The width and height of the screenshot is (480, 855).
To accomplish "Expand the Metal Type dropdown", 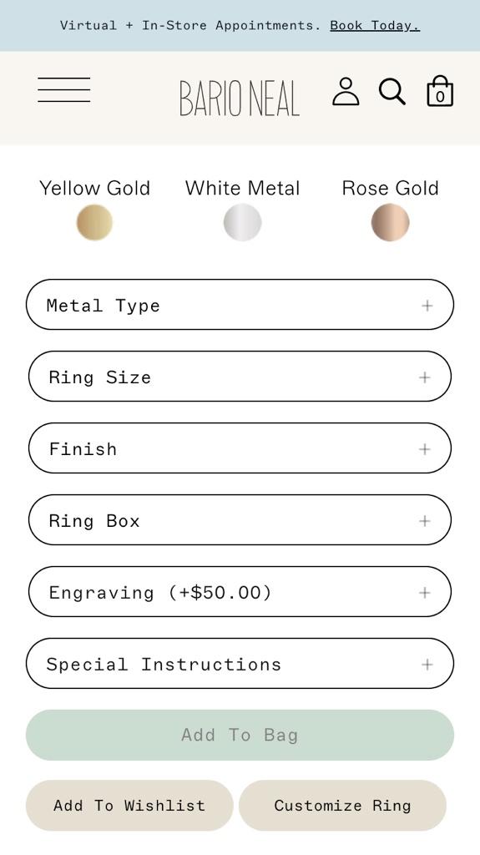I will click(240, 304).
